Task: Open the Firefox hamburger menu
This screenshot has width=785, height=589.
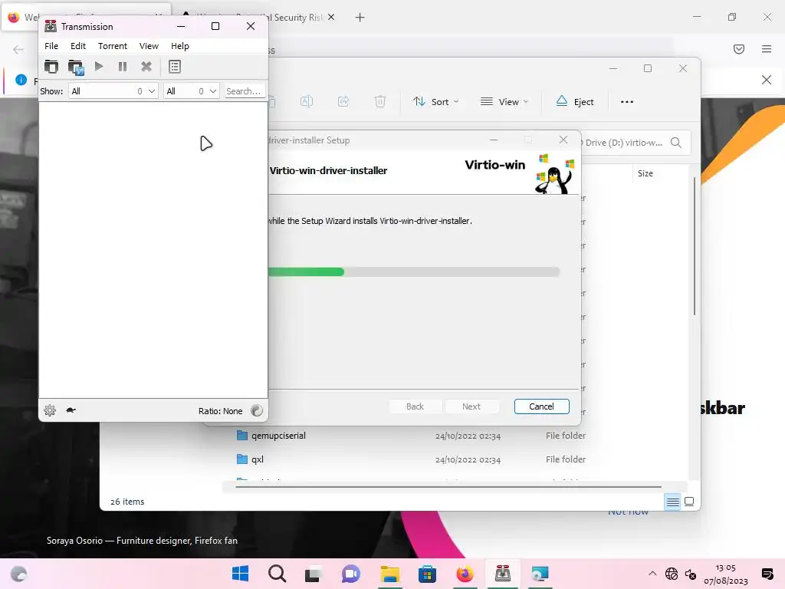Action: [x=767, y=48]
